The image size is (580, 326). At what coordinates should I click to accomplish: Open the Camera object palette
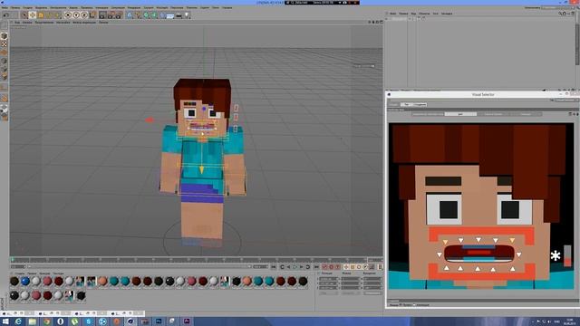coord(179,15)
